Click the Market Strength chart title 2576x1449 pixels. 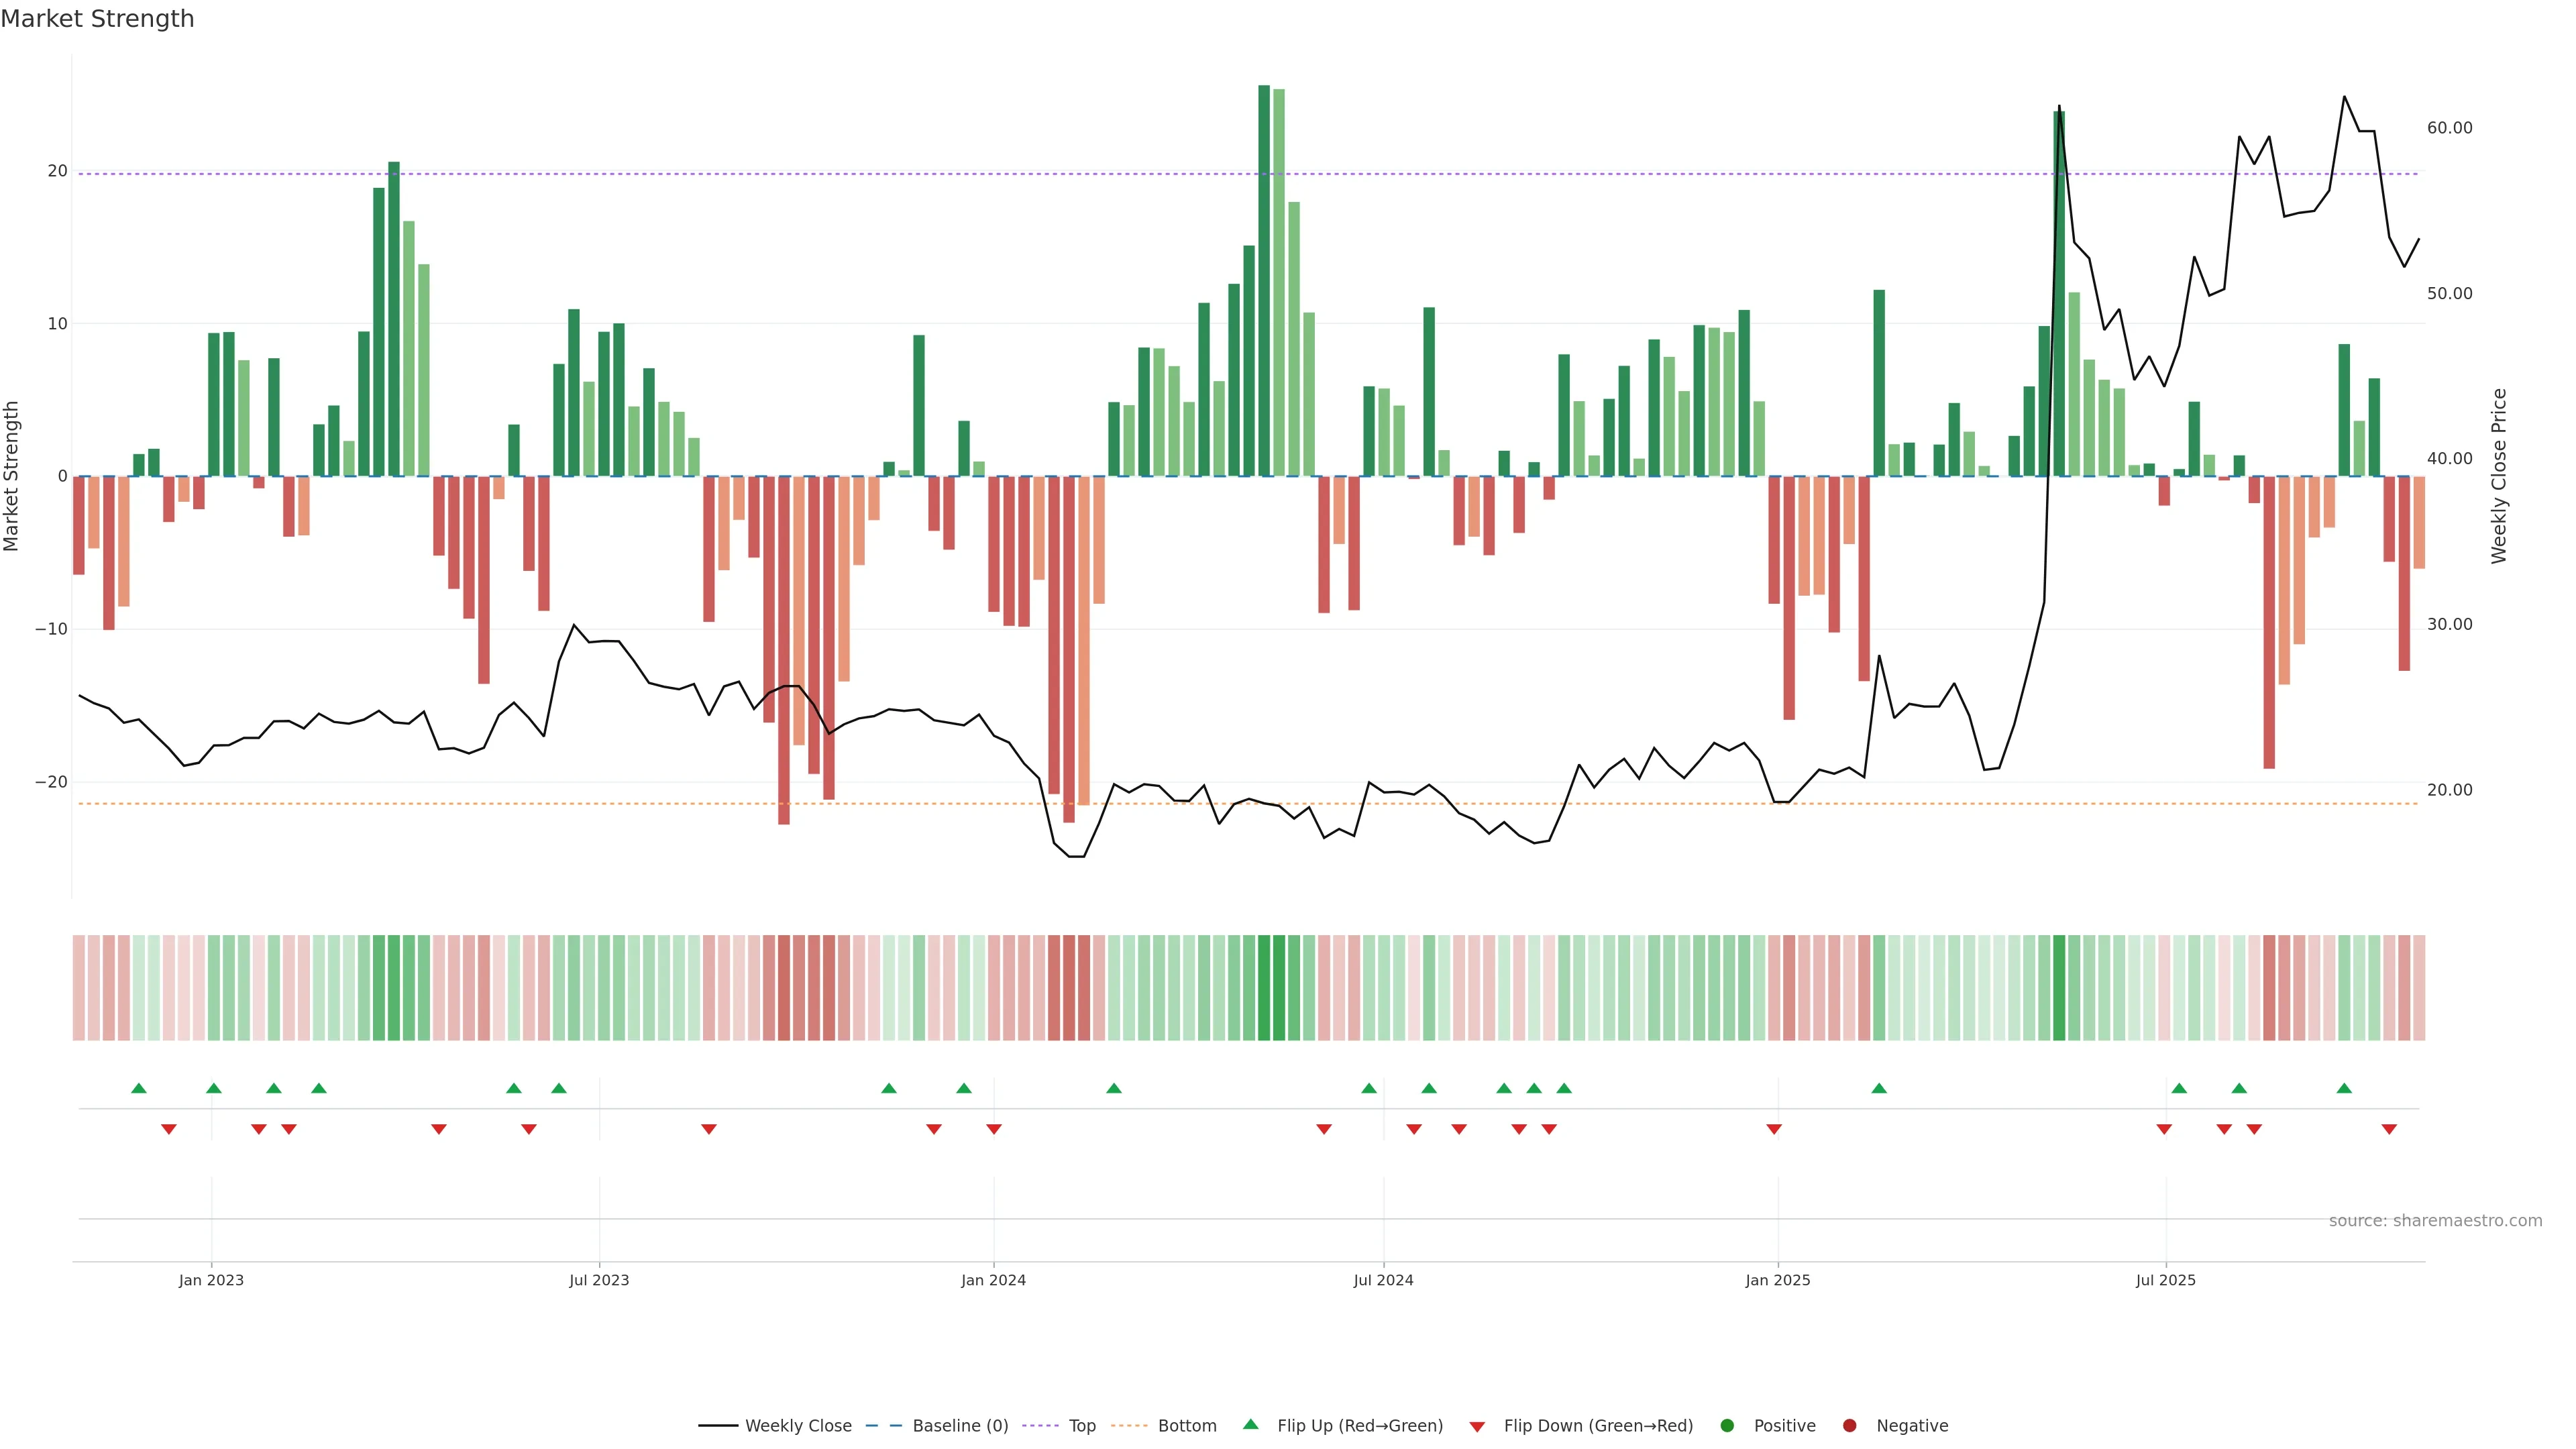click(97, 19)
